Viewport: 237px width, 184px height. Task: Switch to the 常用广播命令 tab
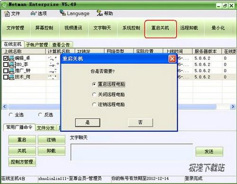(19, 127)
